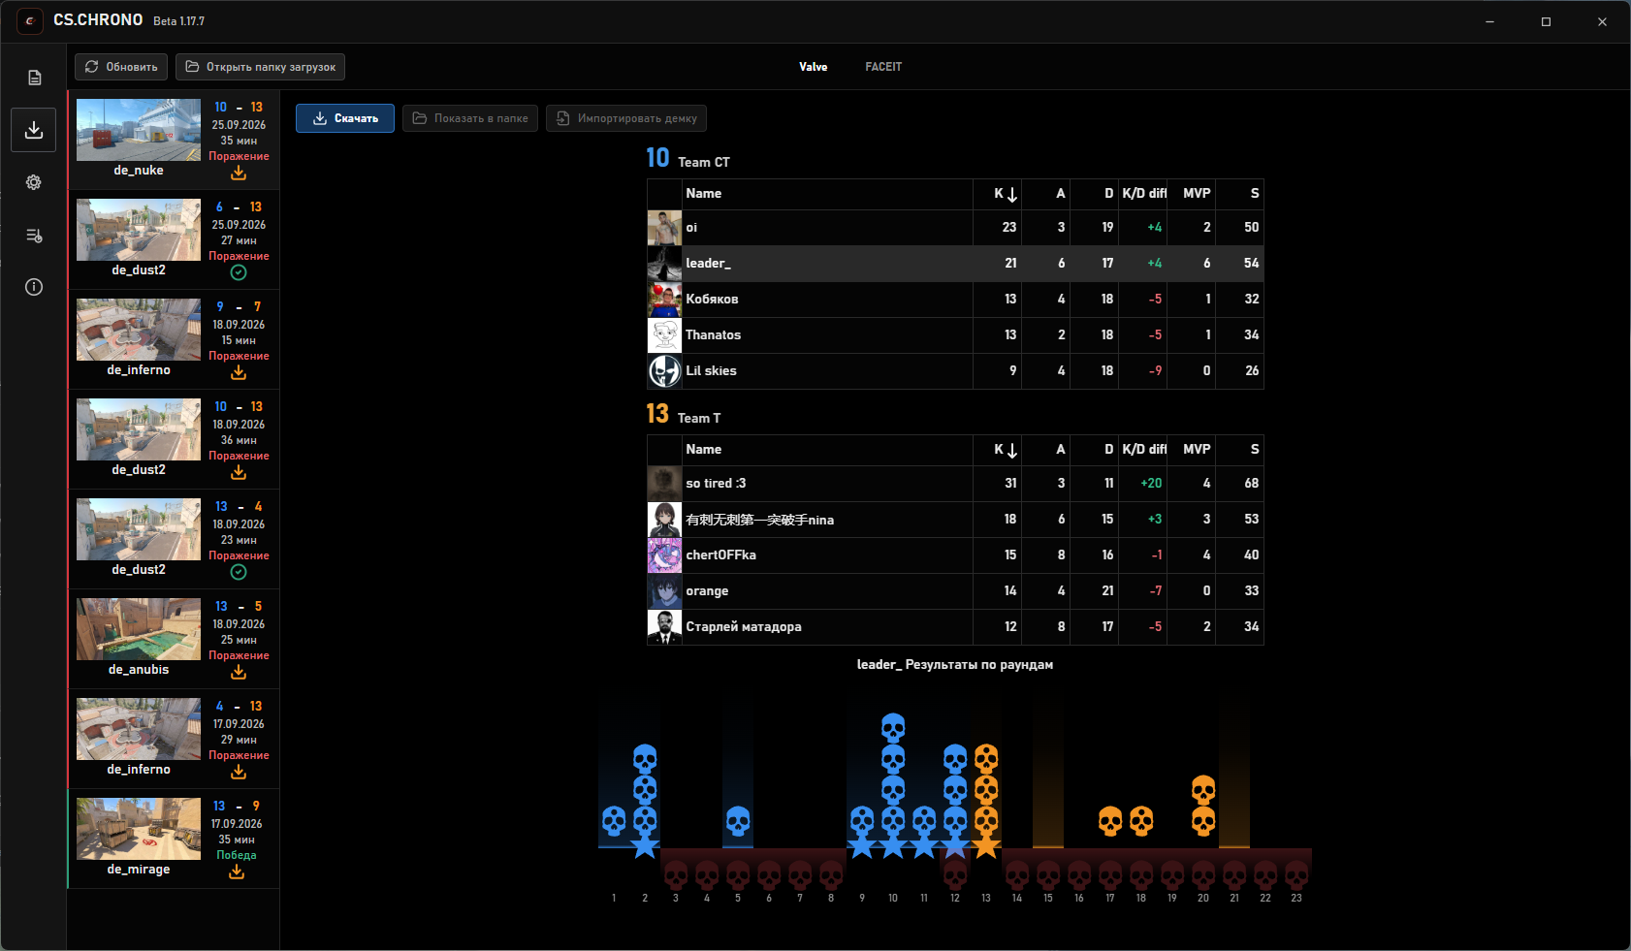Select player row orange
Image resolution: width=1631 pixels, height=951 pixels.
point(955,590)
